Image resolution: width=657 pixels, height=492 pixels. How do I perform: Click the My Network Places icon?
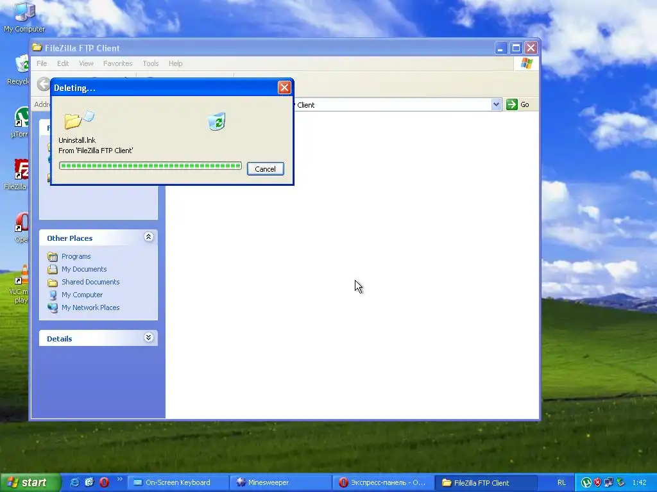(53, 308)
